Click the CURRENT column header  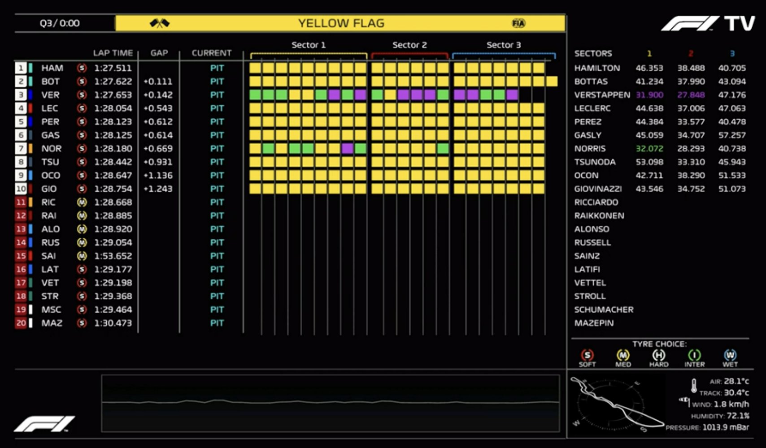coord(212,53)
